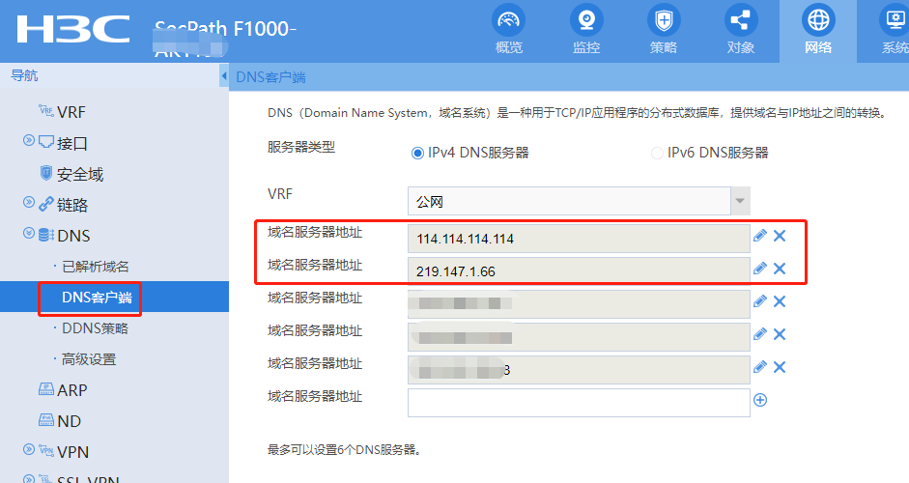The image size is (909, 483).
Task: Collapse the 导航 navigation panel arrow
Action: [224, 75]
